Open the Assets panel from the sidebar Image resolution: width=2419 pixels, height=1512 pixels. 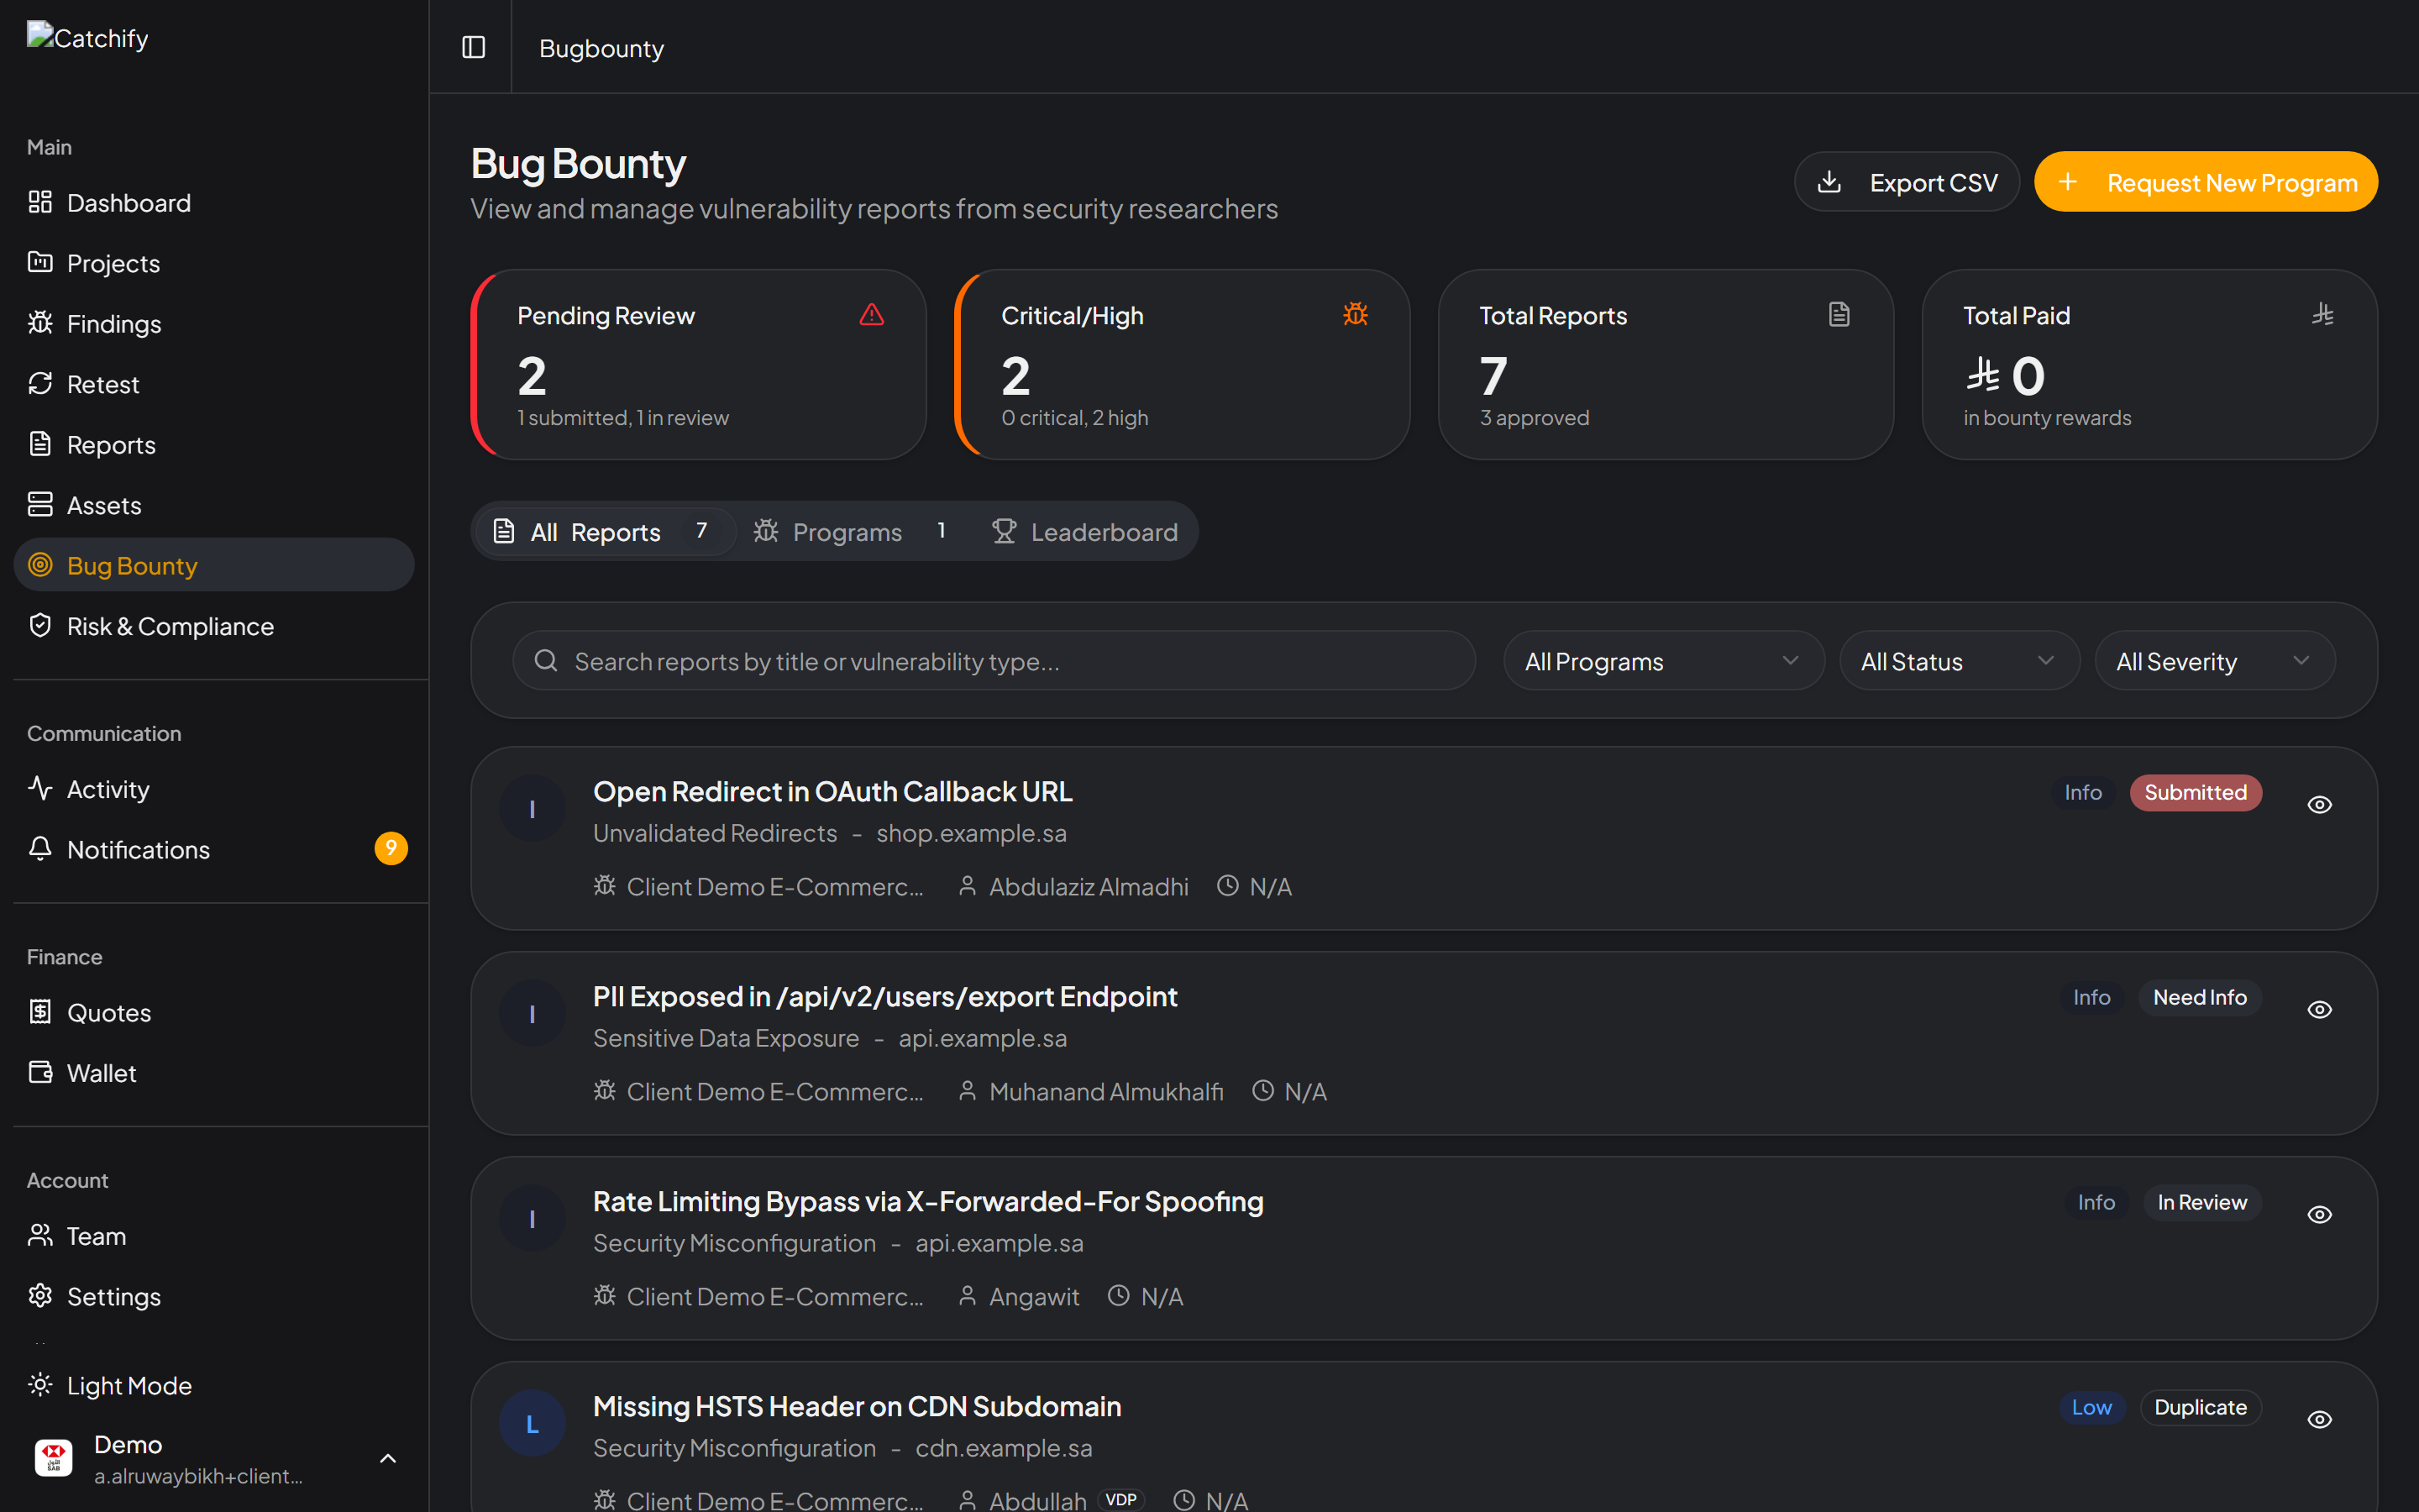tap(103, 504)
